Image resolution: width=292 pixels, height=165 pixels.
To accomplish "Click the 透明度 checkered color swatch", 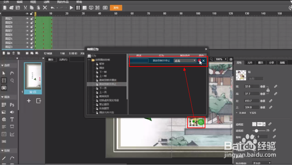I will (x=254, y=124).
